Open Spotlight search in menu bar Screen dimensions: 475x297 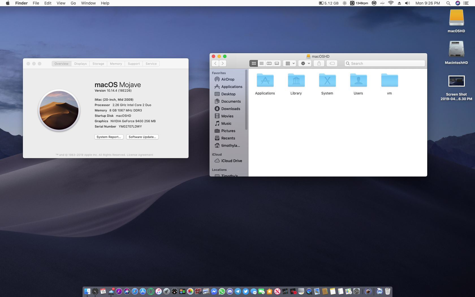pos(448,3)
